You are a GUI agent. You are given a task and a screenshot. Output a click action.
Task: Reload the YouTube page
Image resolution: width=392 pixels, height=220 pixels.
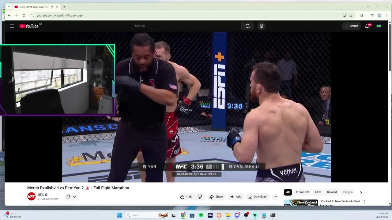pos(24,15)
